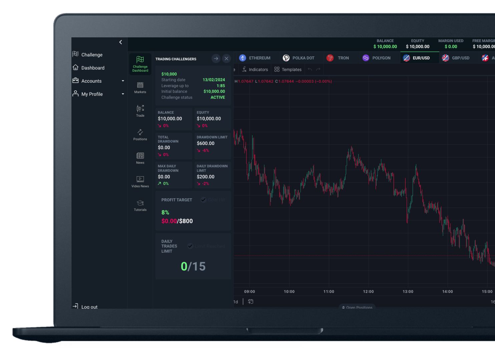The image size is (495, 348).
Task: Click the top bar Balance $10,000.00
Action: (x=385, y=47)
